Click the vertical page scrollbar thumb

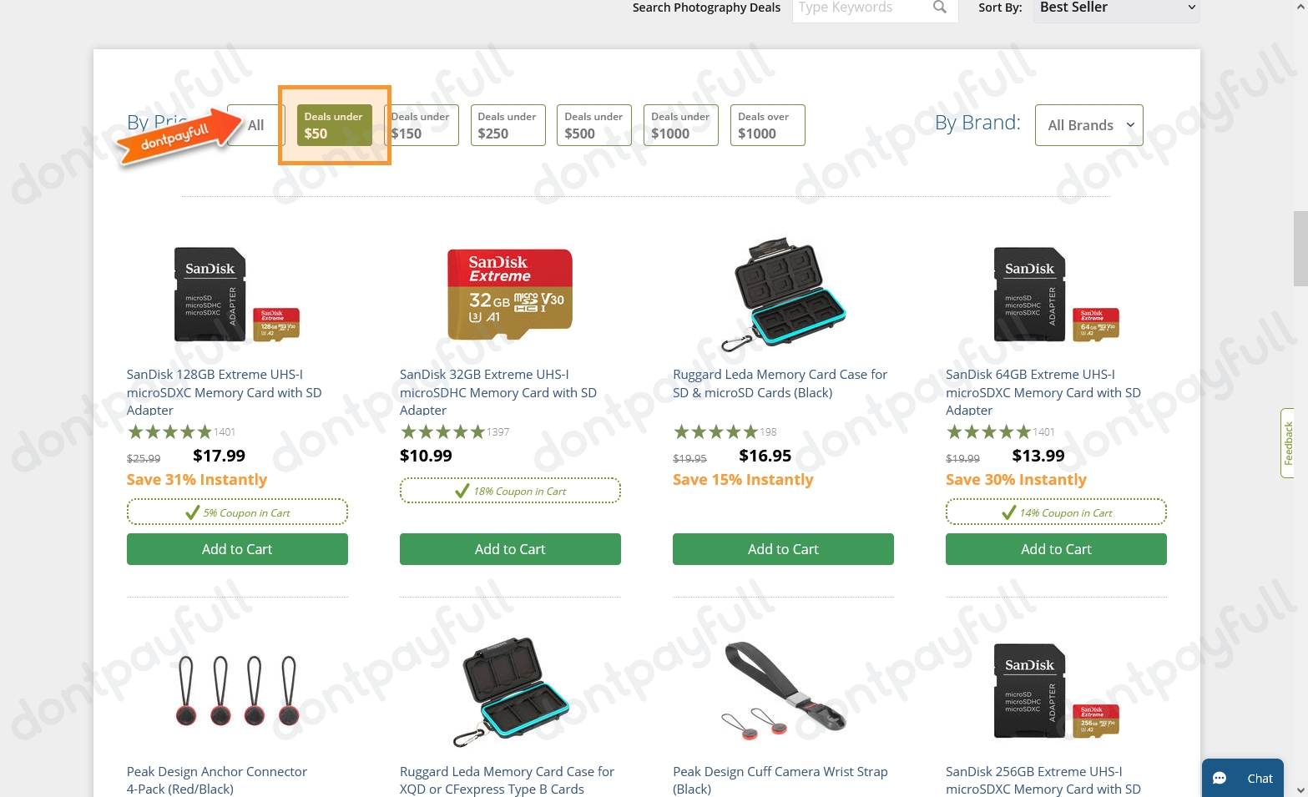pos(1300,249)
